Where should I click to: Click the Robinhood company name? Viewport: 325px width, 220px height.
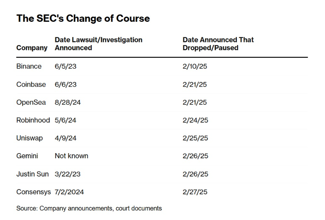(x=33, y=120)
